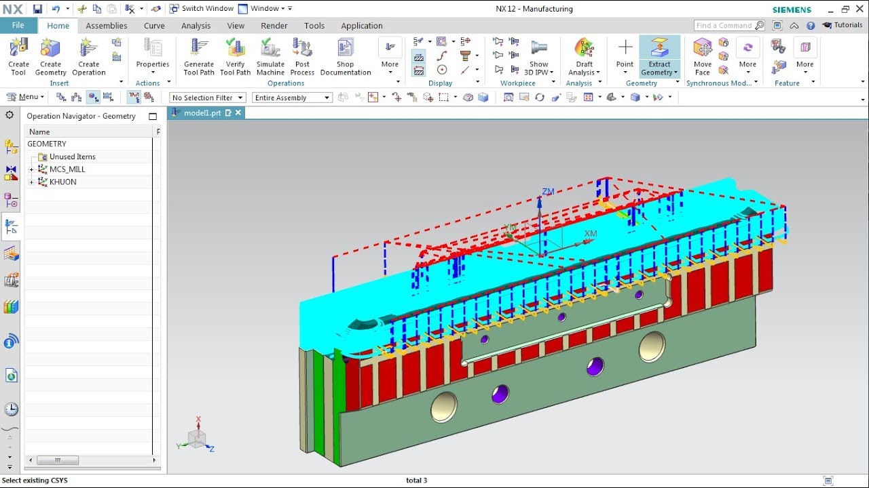Switch to the Render tab
Screen dimensions: 869x488
[274, 26]
